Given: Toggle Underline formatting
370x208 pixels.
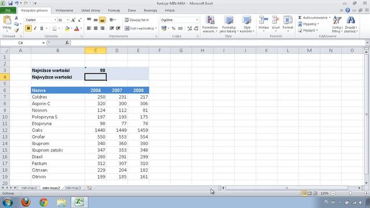Looking at the screenshot, I should [42, 28].
